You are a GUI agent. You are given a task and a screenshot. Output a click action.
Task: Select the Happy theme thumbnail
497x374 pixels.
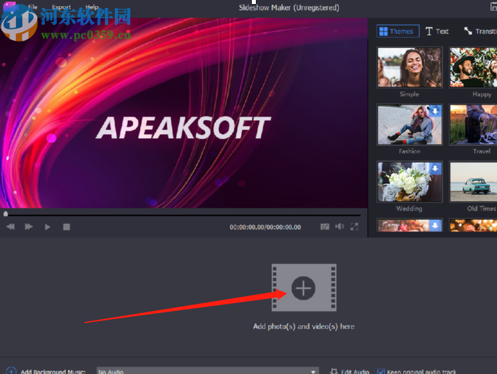click(474, 67)
